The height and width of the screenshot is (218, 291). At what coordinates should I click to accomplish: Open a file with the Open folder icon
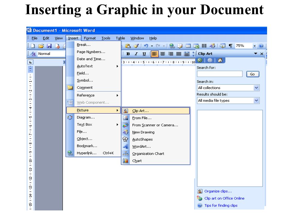(41, 46)
